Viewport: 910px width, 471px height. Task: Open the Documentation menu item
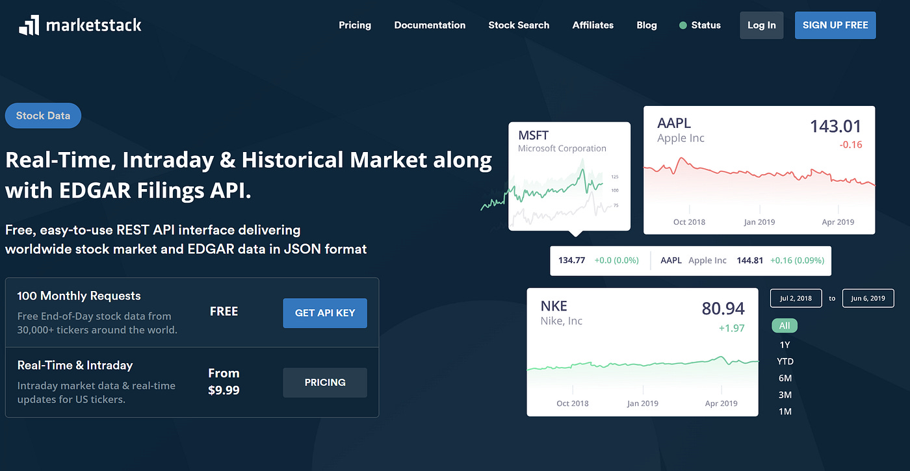[430, 25]
